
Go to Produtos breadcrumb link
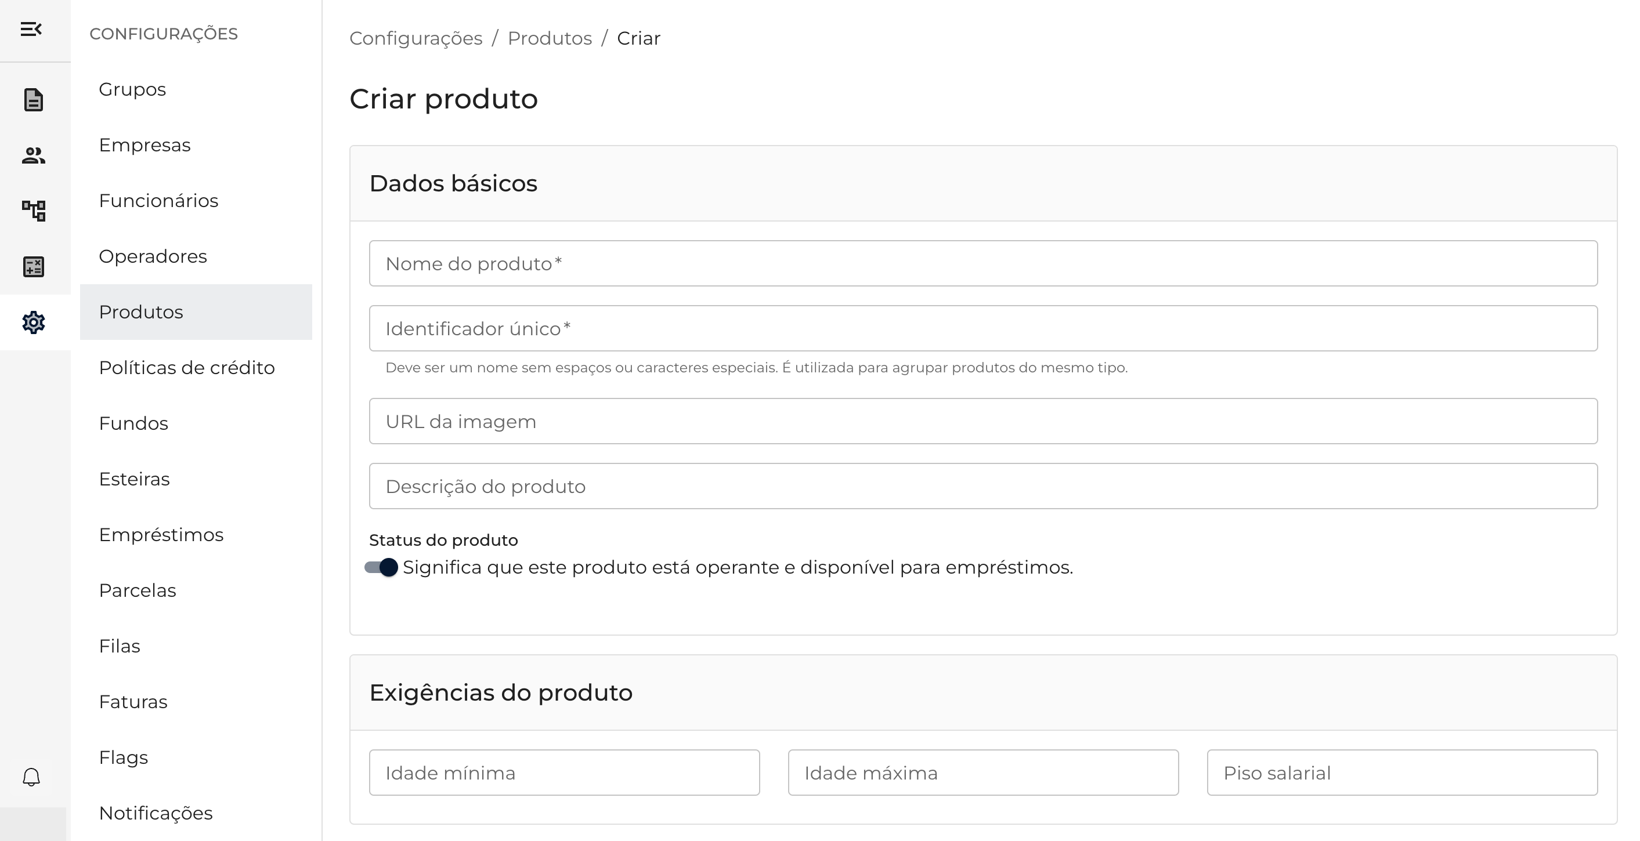(x=550, y=38)
